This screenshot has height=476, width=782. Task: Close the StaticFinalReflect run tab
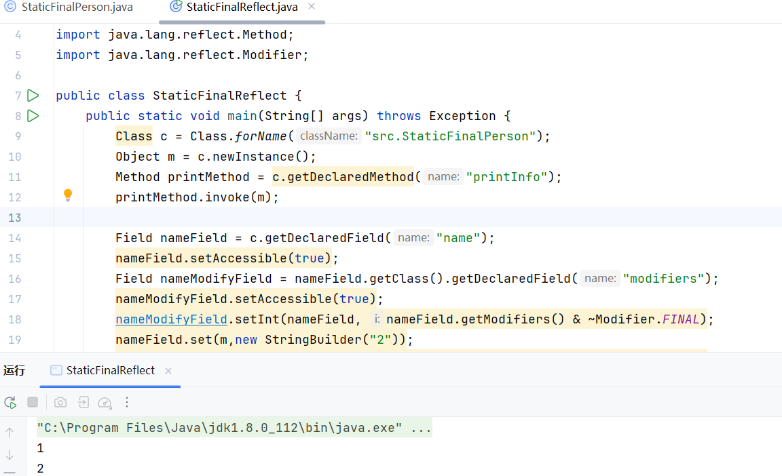pyautogui.click(x=168, y=371)
